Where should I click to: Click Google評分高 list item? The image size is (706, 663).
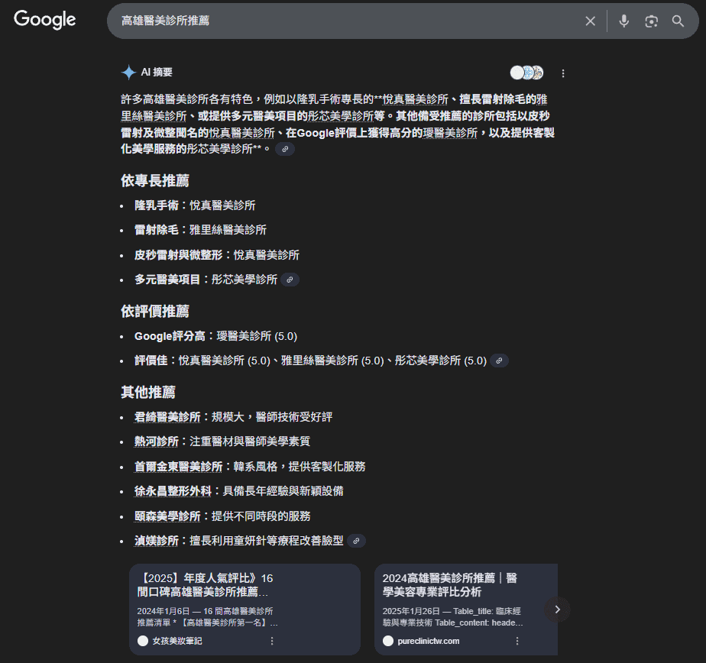click(215, 336)
